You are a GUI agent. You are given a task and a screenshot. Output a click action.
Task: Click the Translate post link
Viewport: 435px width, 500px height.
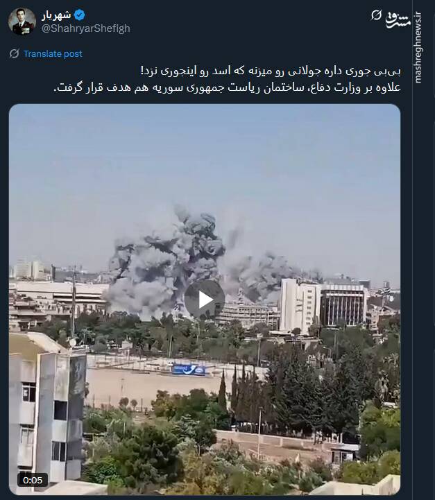(x=53, y=54)
